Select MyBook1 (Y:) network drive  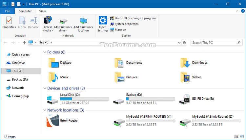point(144,121)
